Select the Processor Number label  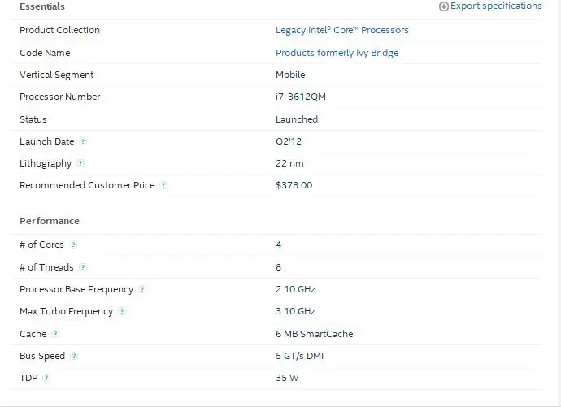[59, 97]
